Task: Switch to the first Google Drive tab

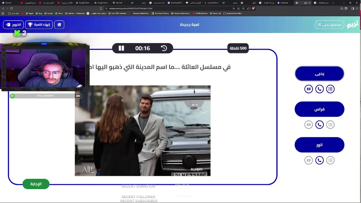Action: (83, 3)
